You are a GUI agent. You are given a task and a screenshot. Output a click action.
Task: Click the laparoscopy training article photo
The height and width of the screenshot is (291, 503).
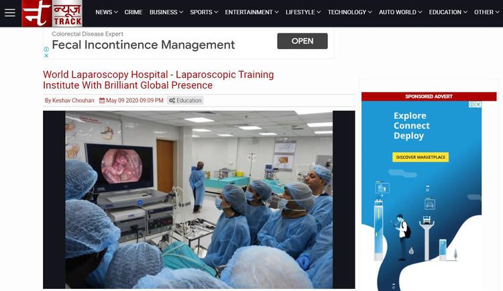199,200
